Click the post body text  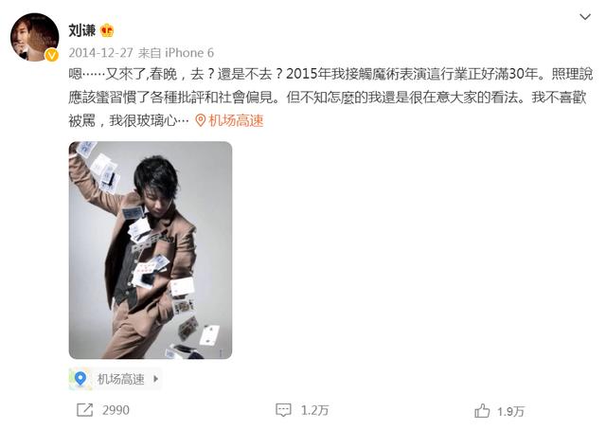pyautogui.click(x=330, y=98)
